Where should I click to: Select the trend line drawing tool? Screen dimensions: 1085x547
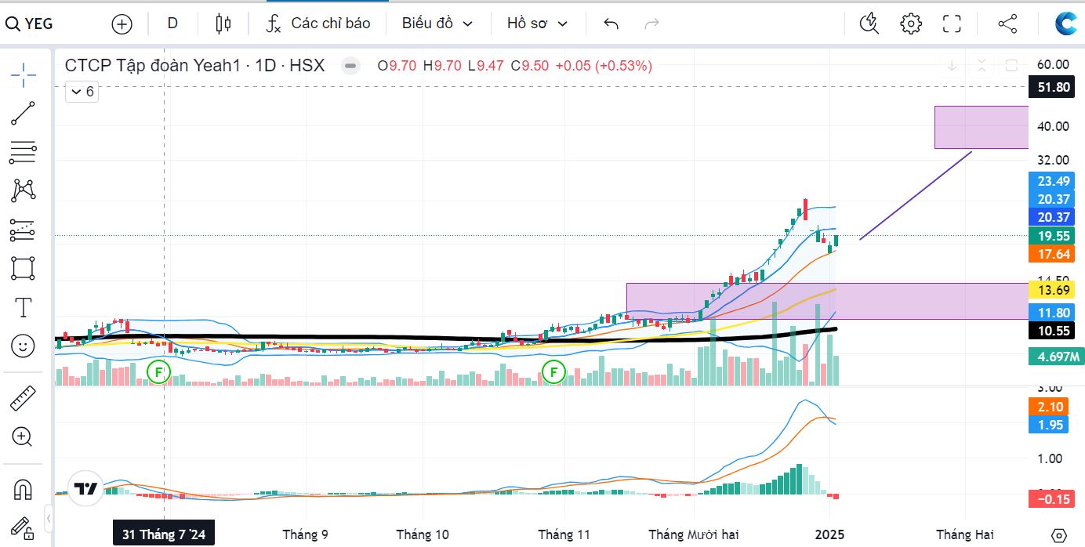click(23, 114)
